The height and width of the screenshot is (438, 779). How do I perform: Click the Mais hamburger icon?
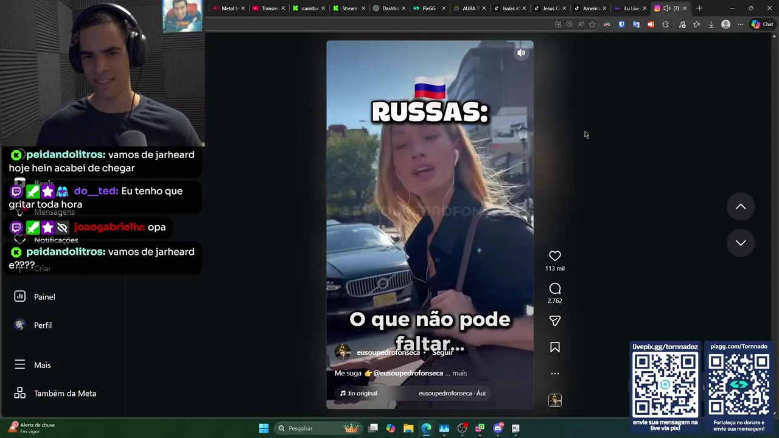click(19, 364)
